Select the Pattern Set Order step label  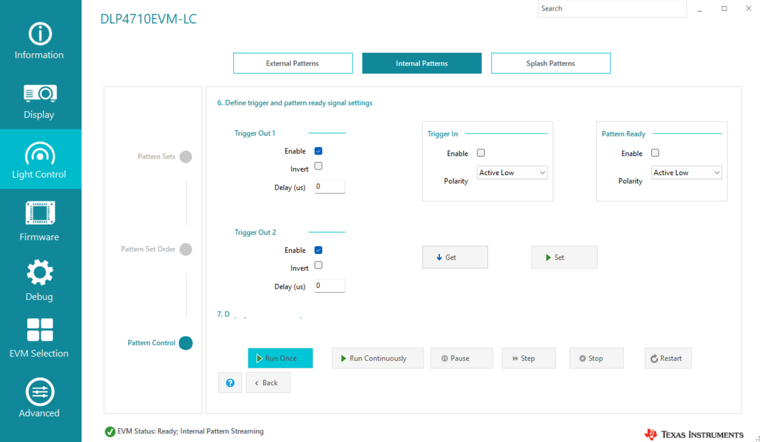tap(148, 249)
